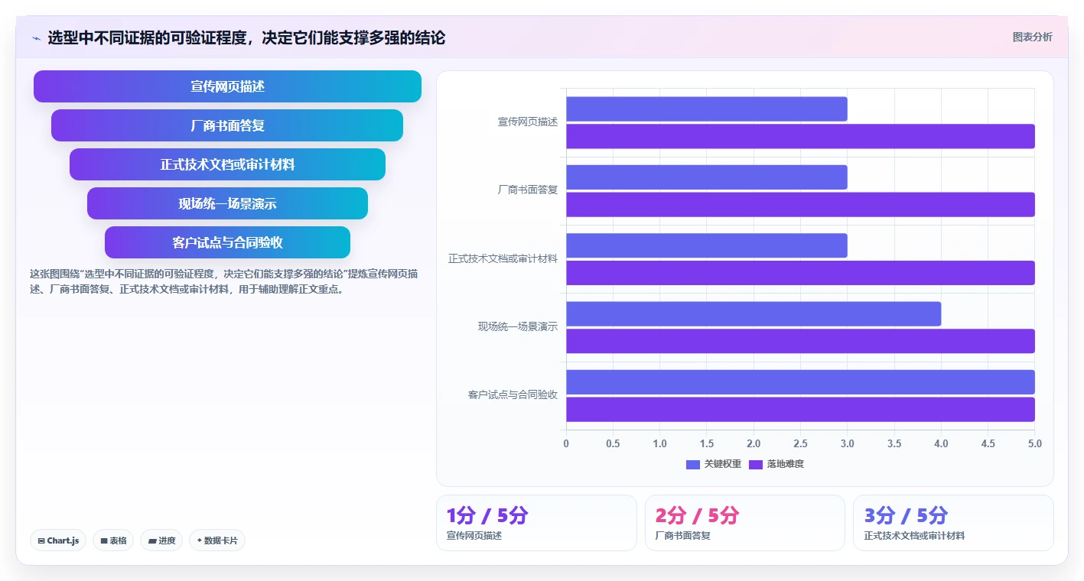Click the 数据卡片 tag
The height and width of the screenshot is (581, 1084).
click(x=217, y=540)
